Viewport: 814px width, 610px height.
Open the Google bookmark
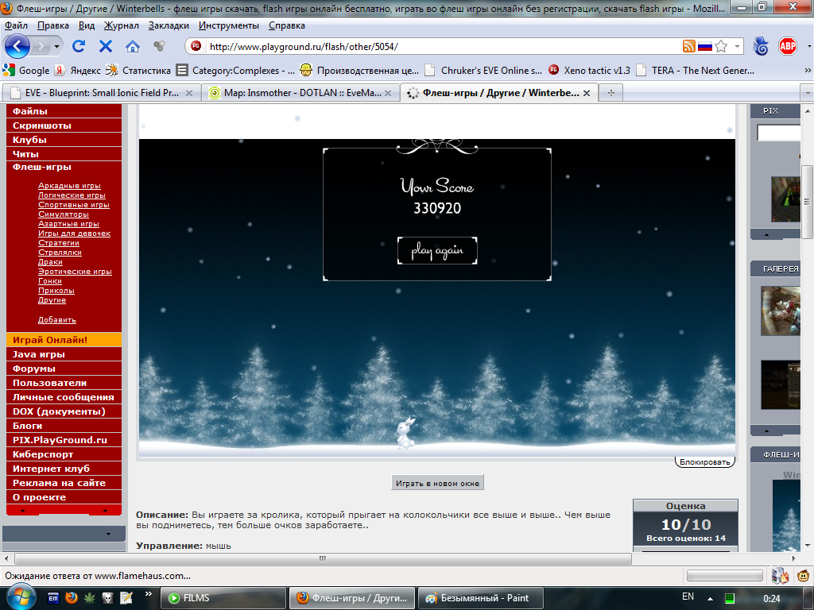pos(26,70)
